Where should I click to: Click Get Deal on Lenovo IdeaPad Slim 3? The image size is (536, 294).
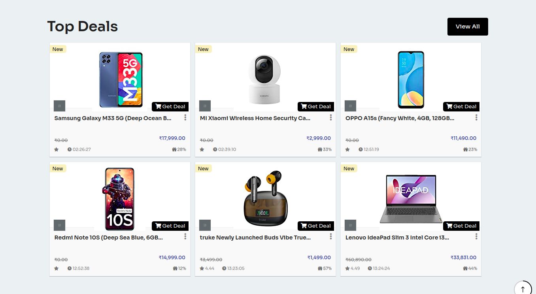click(x=461, y=226)
